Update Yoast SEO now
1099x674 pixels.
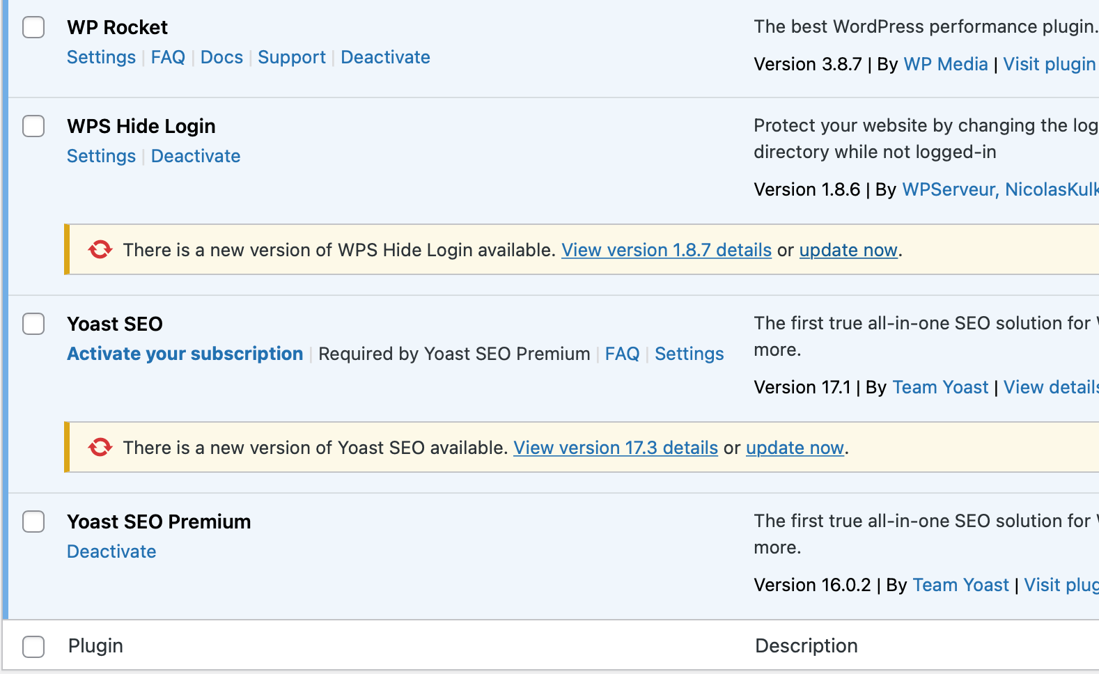(x=795, y=448)
